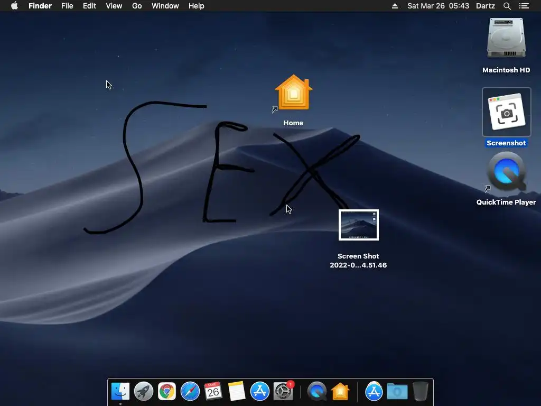Open Google Chrome from the Dock

click(x=167, y=392)
